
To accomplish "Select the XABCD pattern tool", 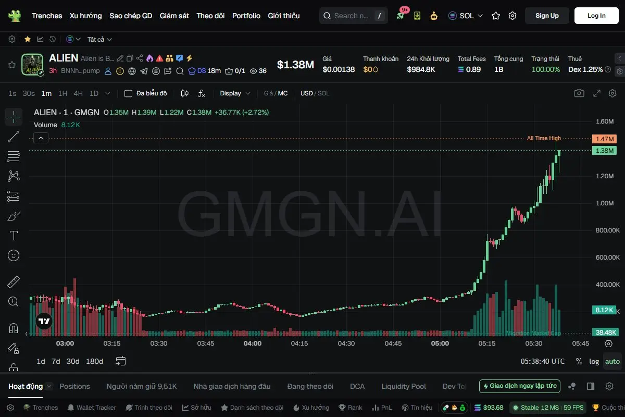I will click(14, 176).
